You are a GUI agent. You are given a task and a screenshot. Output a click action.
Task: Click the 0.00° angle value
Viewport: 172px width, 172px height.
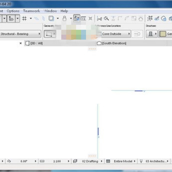point(24,161)
